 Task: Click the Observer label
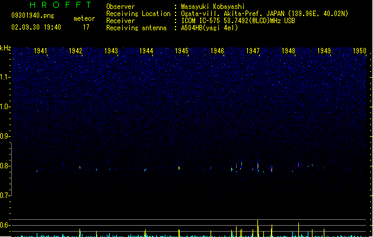tap(120, 7)
